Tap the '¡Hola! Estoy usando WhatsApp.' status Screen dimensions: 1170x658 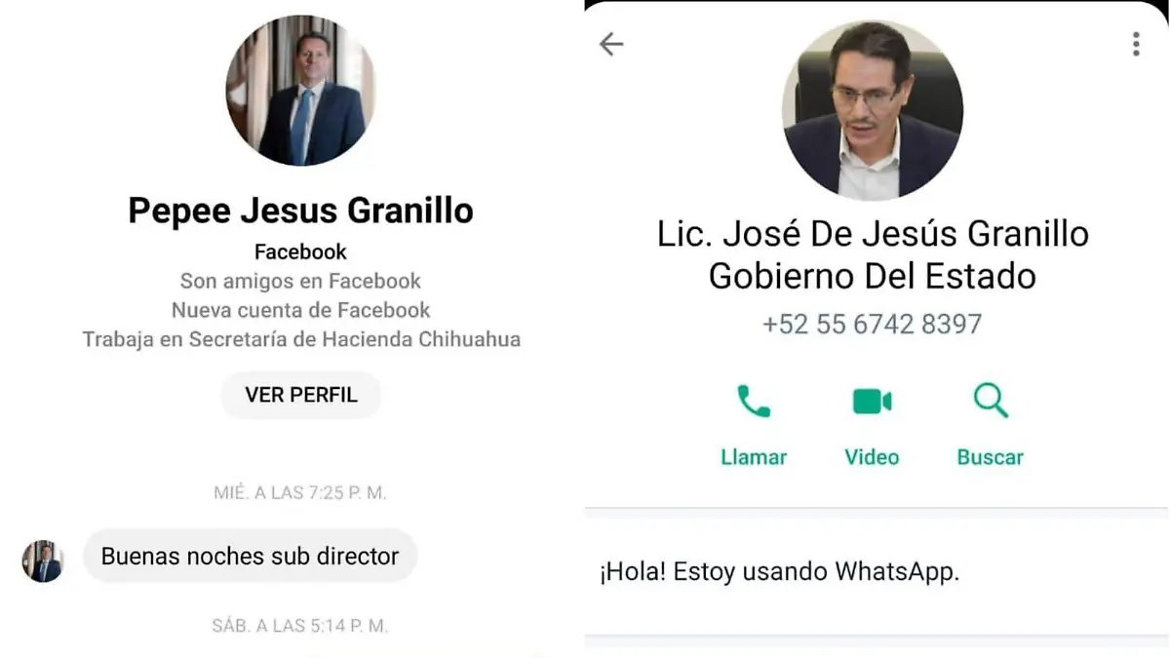[x=780, y=571]
